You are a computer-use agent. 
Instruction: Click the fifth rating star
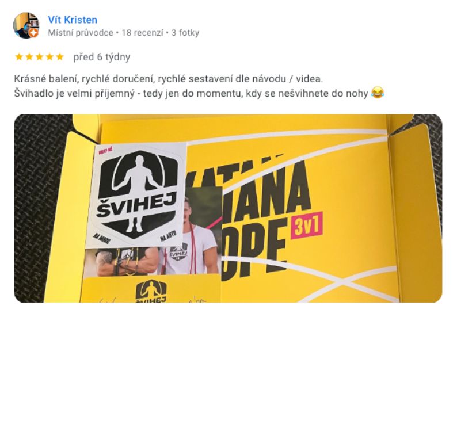[x=60, y=56]
